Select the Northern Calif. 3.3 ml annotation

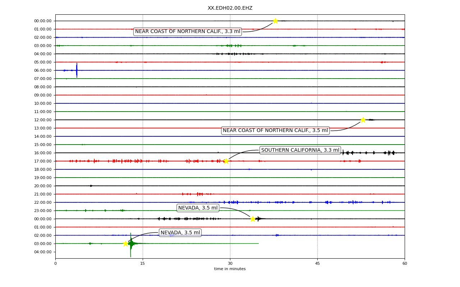click(x=188, y=32)
